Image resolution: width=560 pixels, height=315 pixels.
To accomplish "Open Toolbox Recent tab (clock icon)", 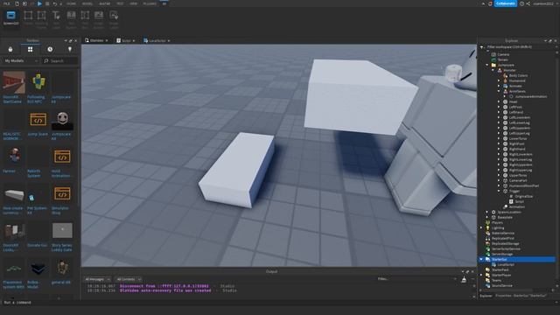I will pos(50,49).
